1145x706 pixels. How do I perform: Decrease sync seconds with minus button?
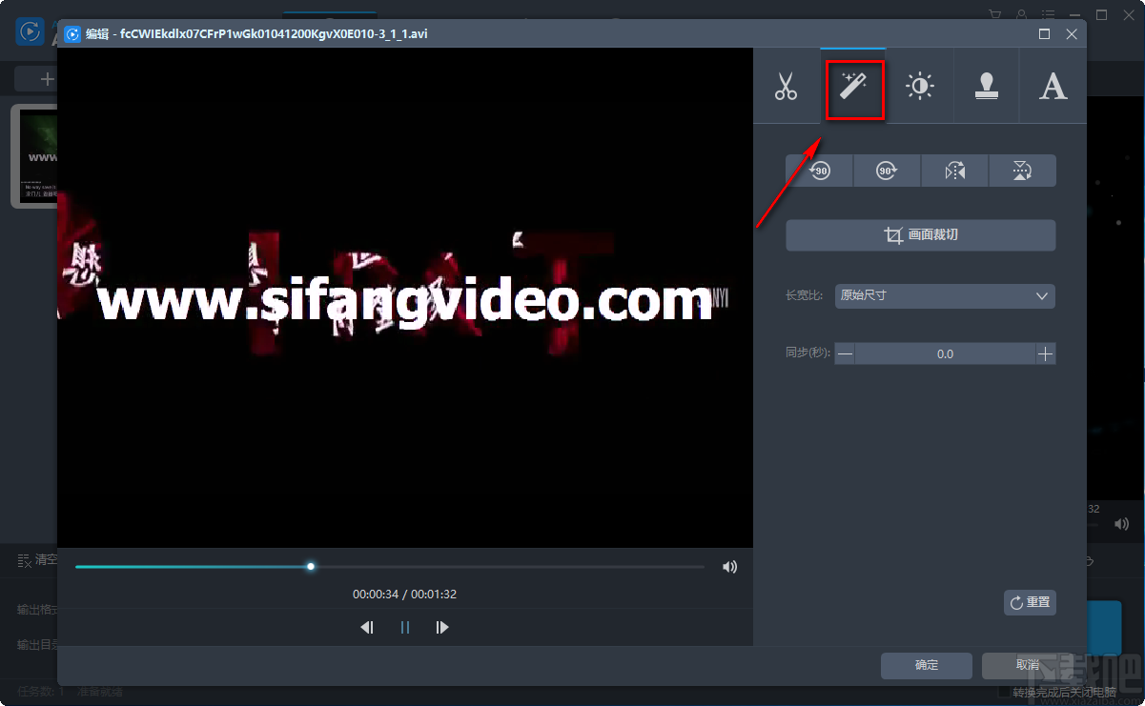click(x=845, y=354)
